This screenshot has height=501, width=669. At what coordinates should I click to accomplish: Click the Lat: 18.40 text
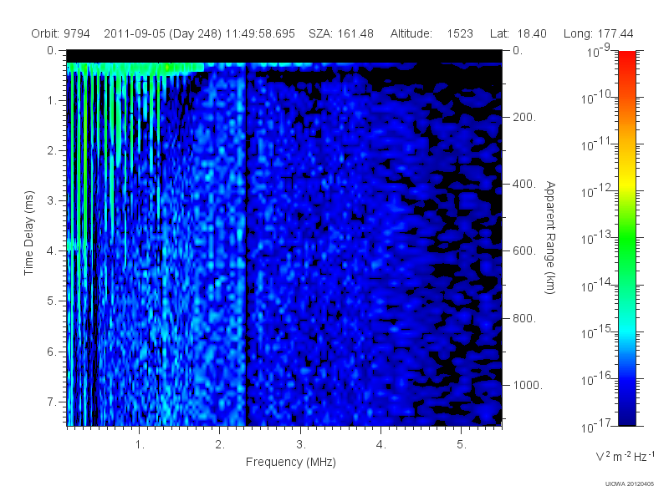click(518, 33)
